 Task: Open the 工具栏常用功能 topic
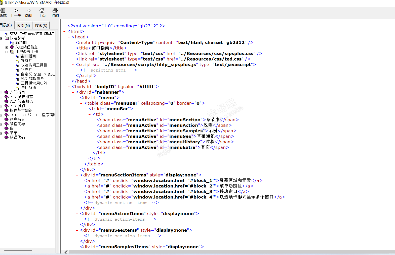click(x=34, y=83)
